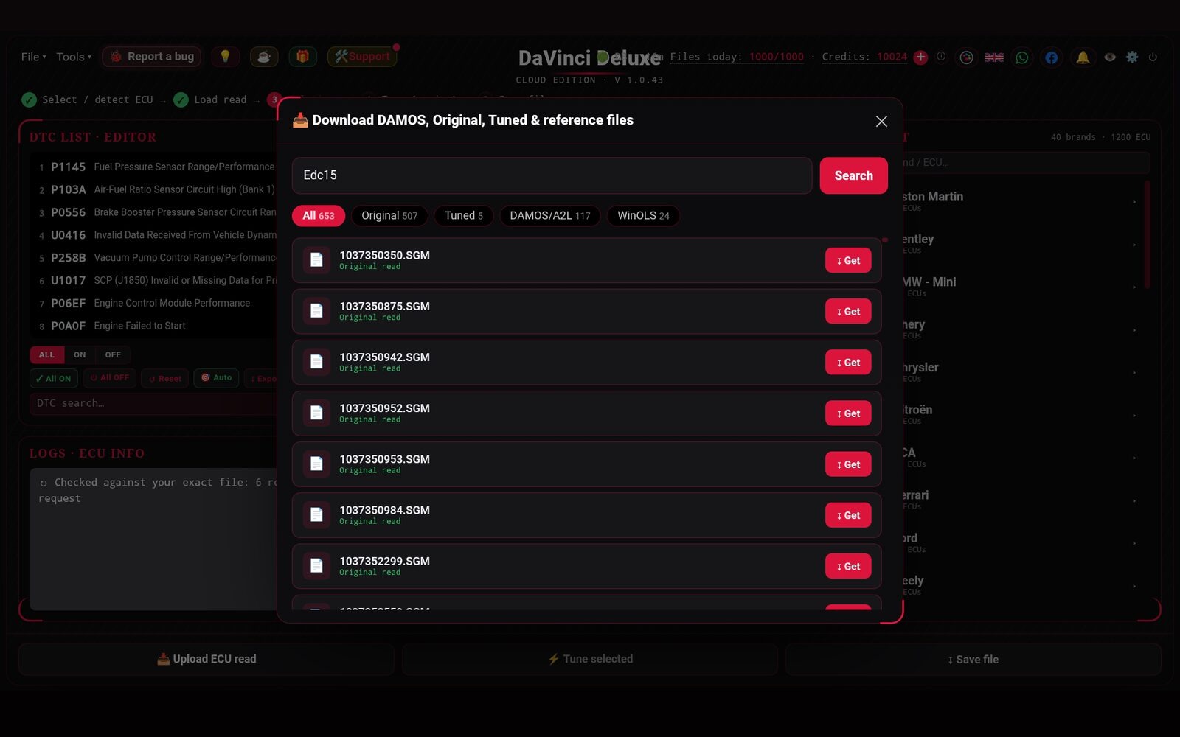Viewport: 1180px width, 737px height.
Task: Click file icon for 1037350942.SGM
Action: [x=316, y=362]
